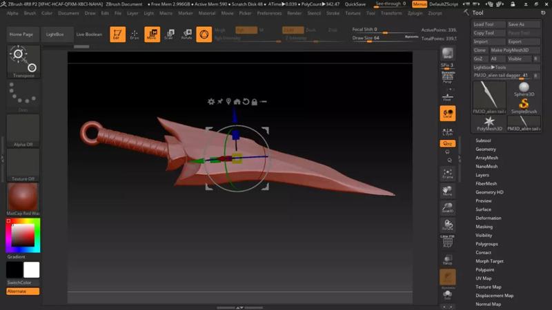Expand the Deformation section
The width and height of the screenshot is (552, 310).
point(489,218)
